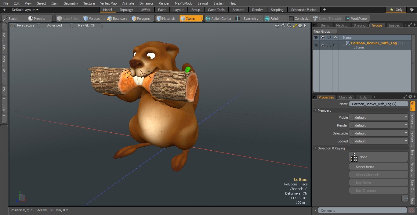Open the viewport settings gear
The height and width of the screenshot is (215, 417).
tap(300, 26)
